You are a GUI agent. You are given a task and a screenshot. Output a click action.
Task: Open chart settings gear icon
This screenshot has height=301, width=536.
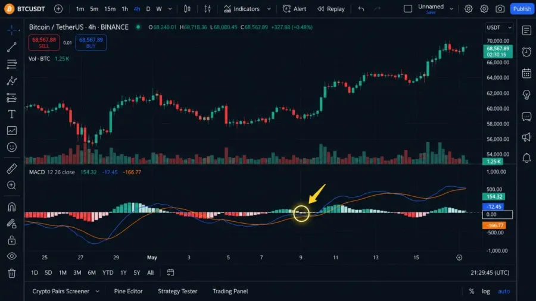tap(484, 9)
